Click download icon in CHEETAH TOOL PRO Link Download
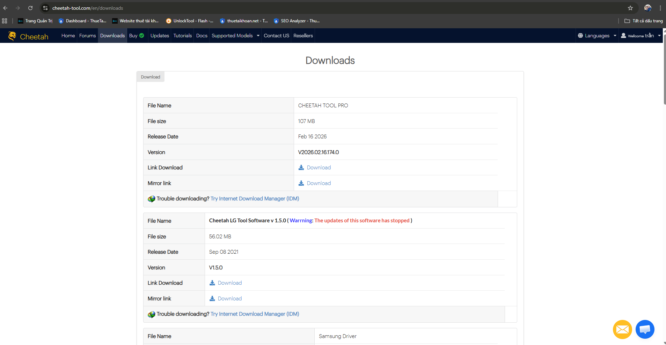Screen dimensions: 666x345 click(301, 168)
